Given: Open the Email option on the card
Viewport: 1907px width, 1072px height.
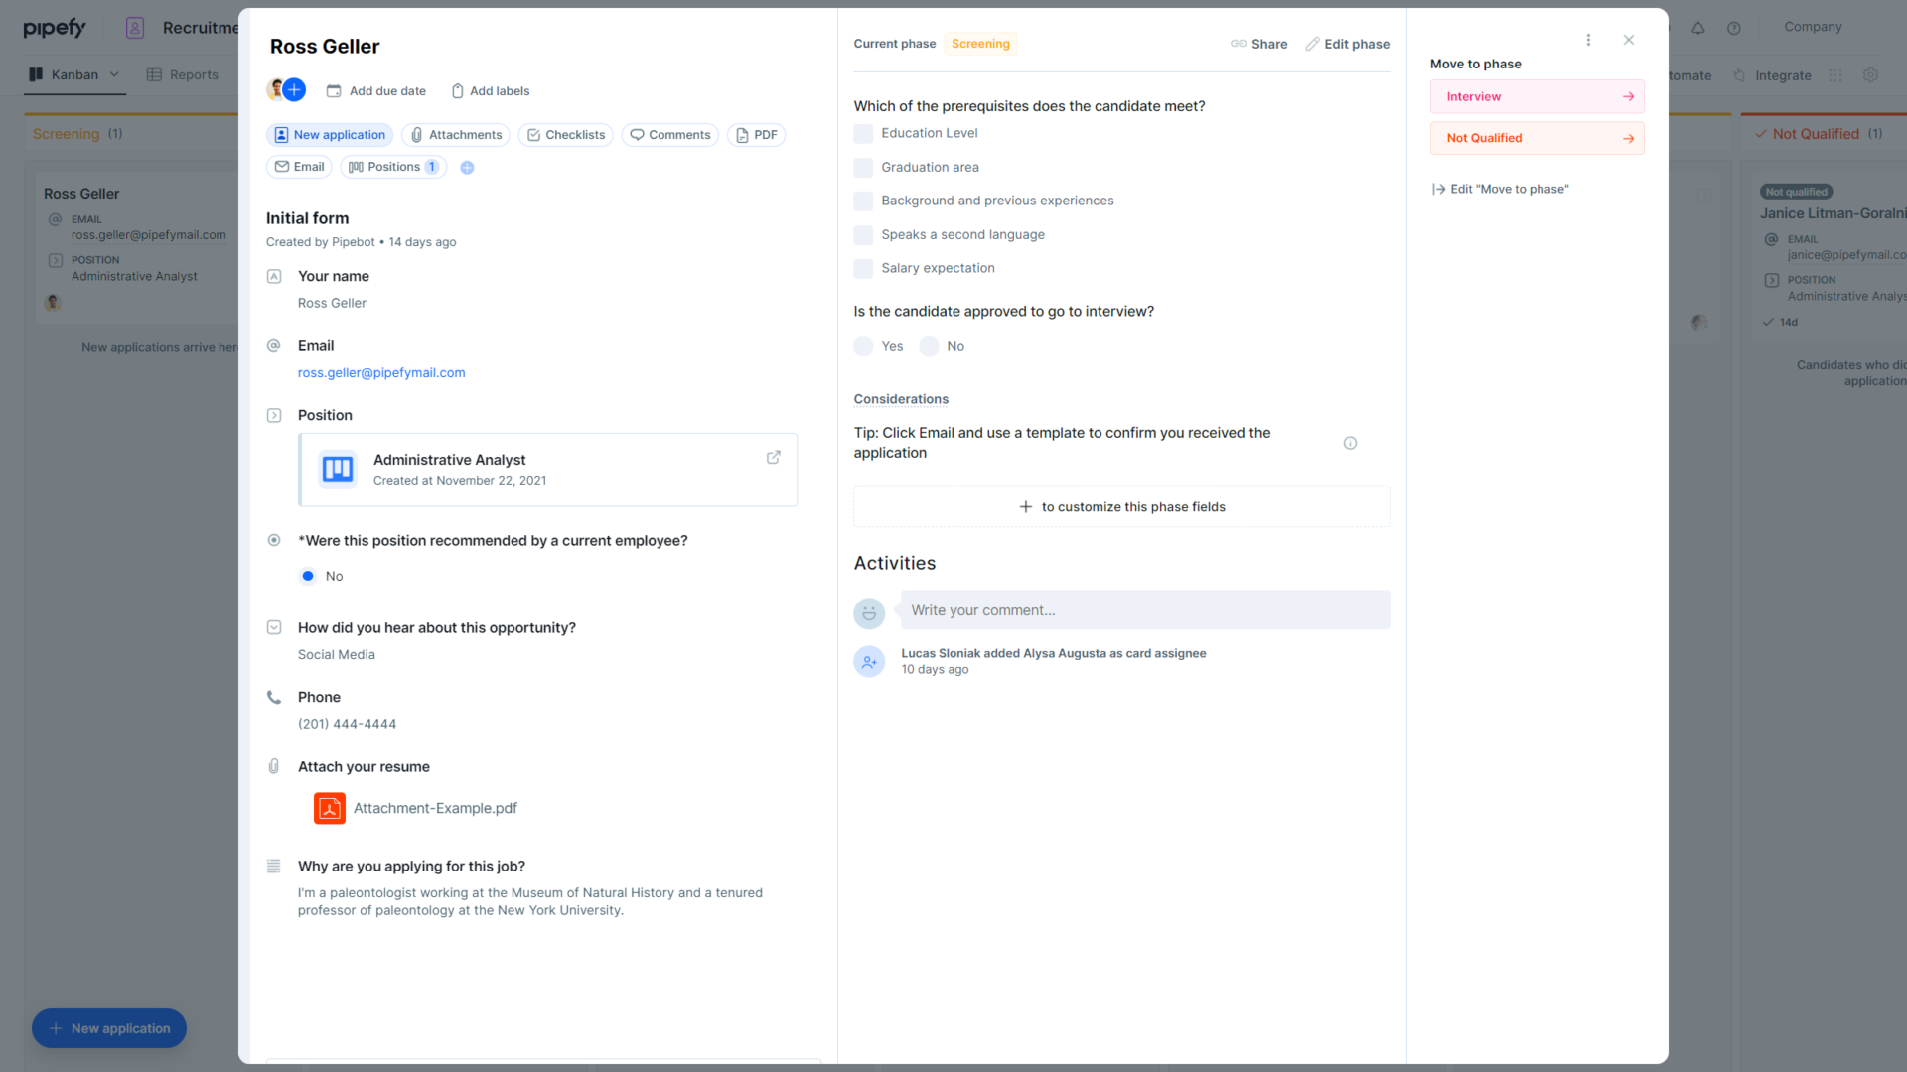Looking at the screenshot, I should pos(299,166).
